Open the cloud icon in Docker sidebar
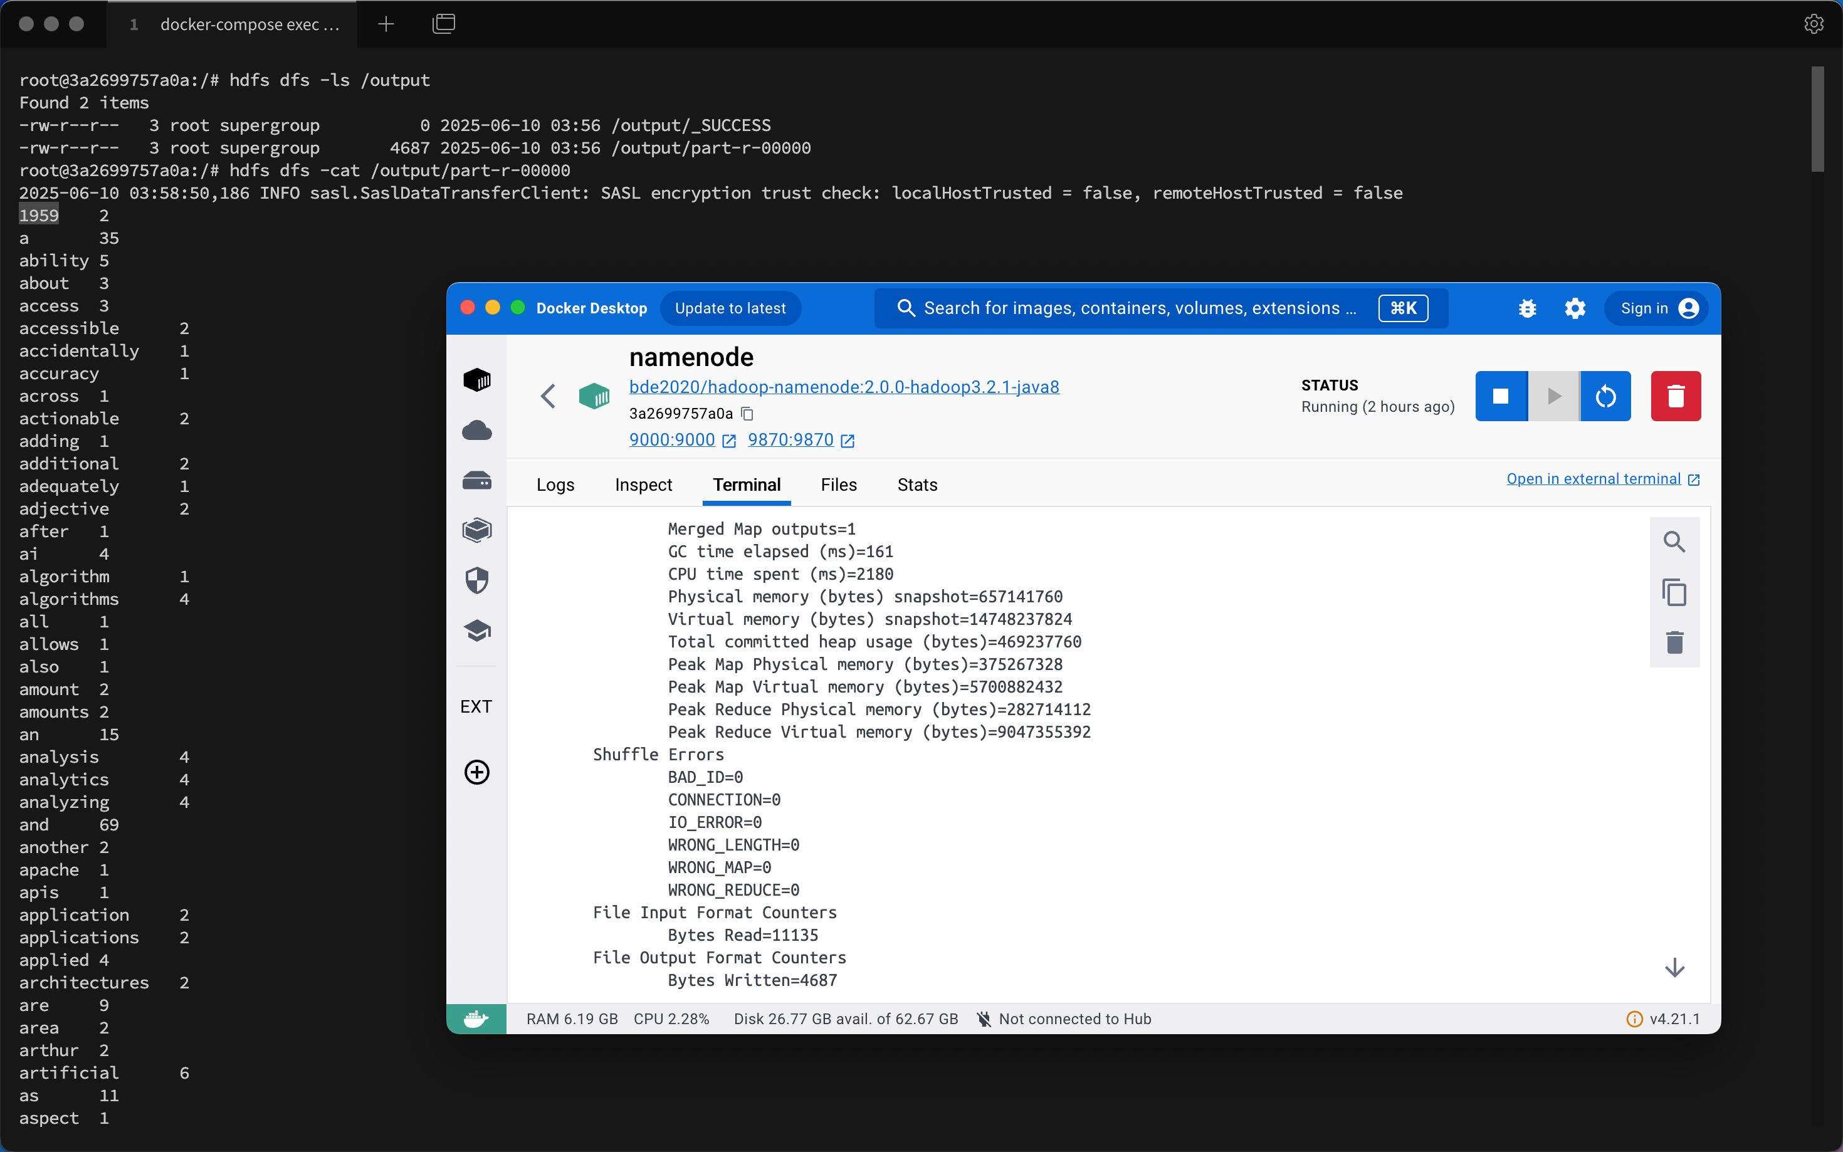 pos(477,431)
